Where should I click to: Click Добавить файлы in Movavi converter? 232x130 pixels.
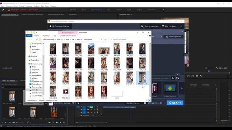point(59,26)
